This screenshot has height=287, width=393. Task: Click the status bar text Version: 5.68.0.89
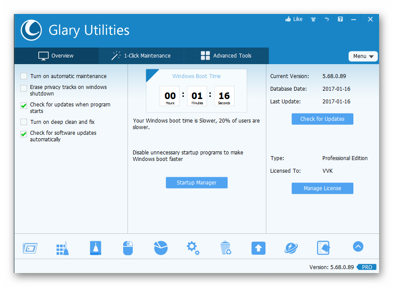(x=332, y=267)
